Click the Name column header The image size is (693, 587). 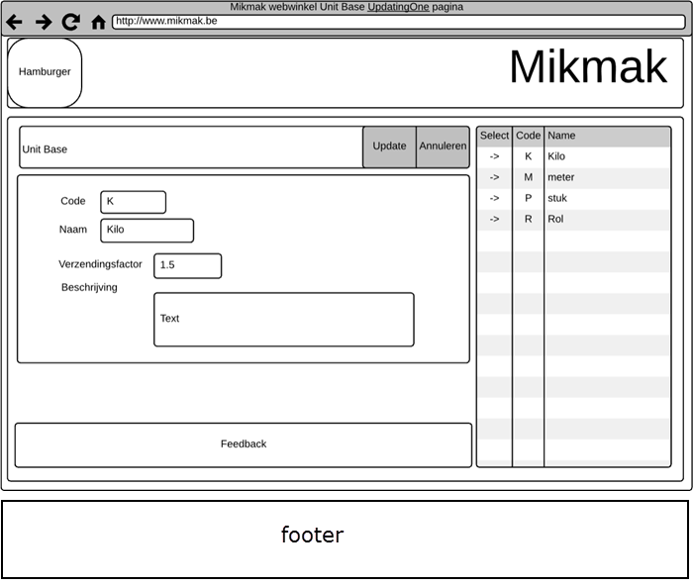pyautogui.click(x=606, y=136)
